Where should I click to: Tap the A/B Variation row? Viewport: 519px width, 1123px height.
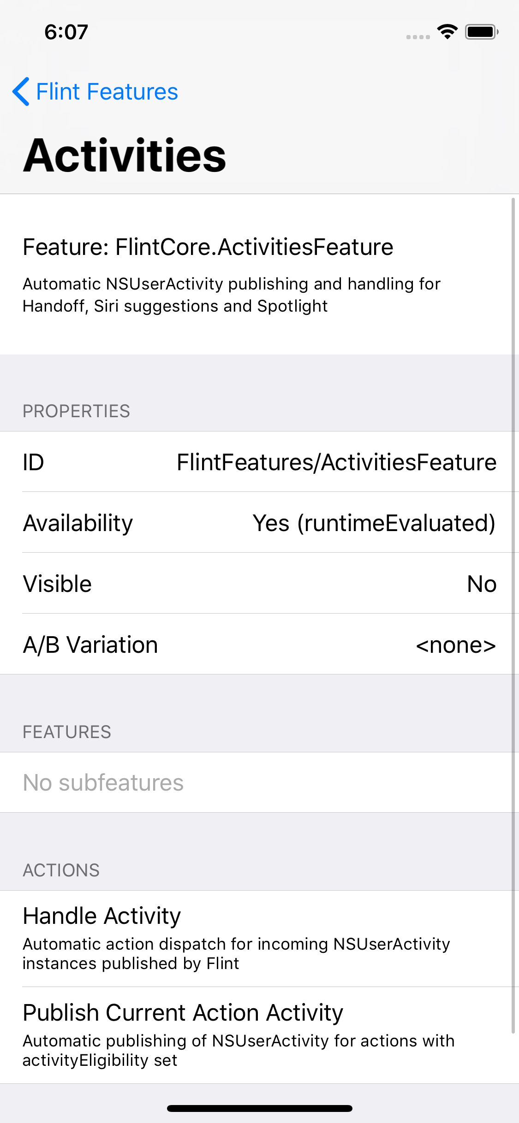point(259,644)
